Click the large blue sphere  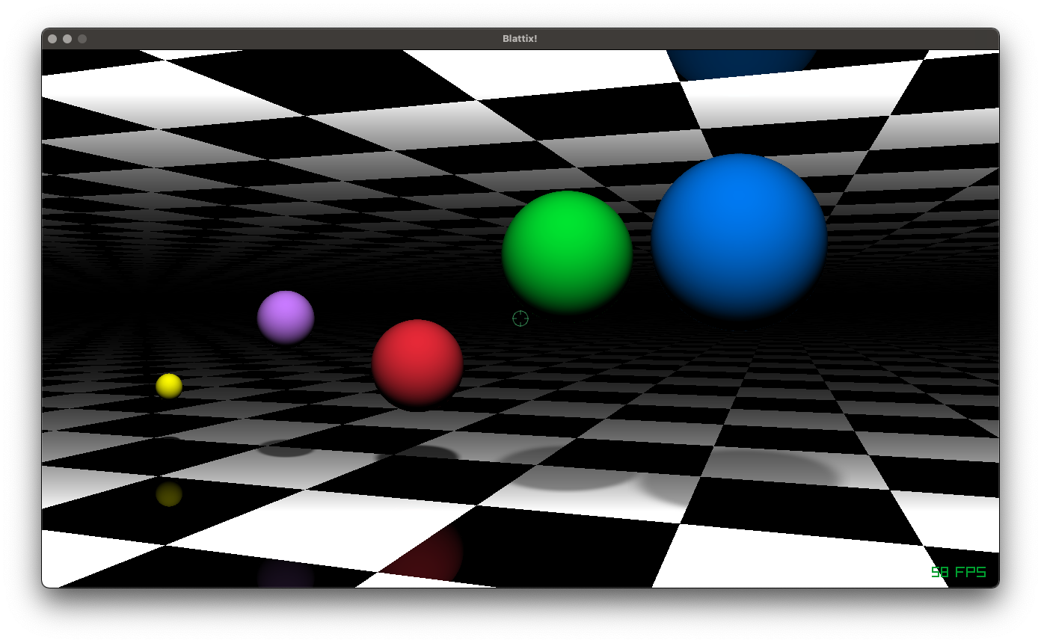point(739,238)
